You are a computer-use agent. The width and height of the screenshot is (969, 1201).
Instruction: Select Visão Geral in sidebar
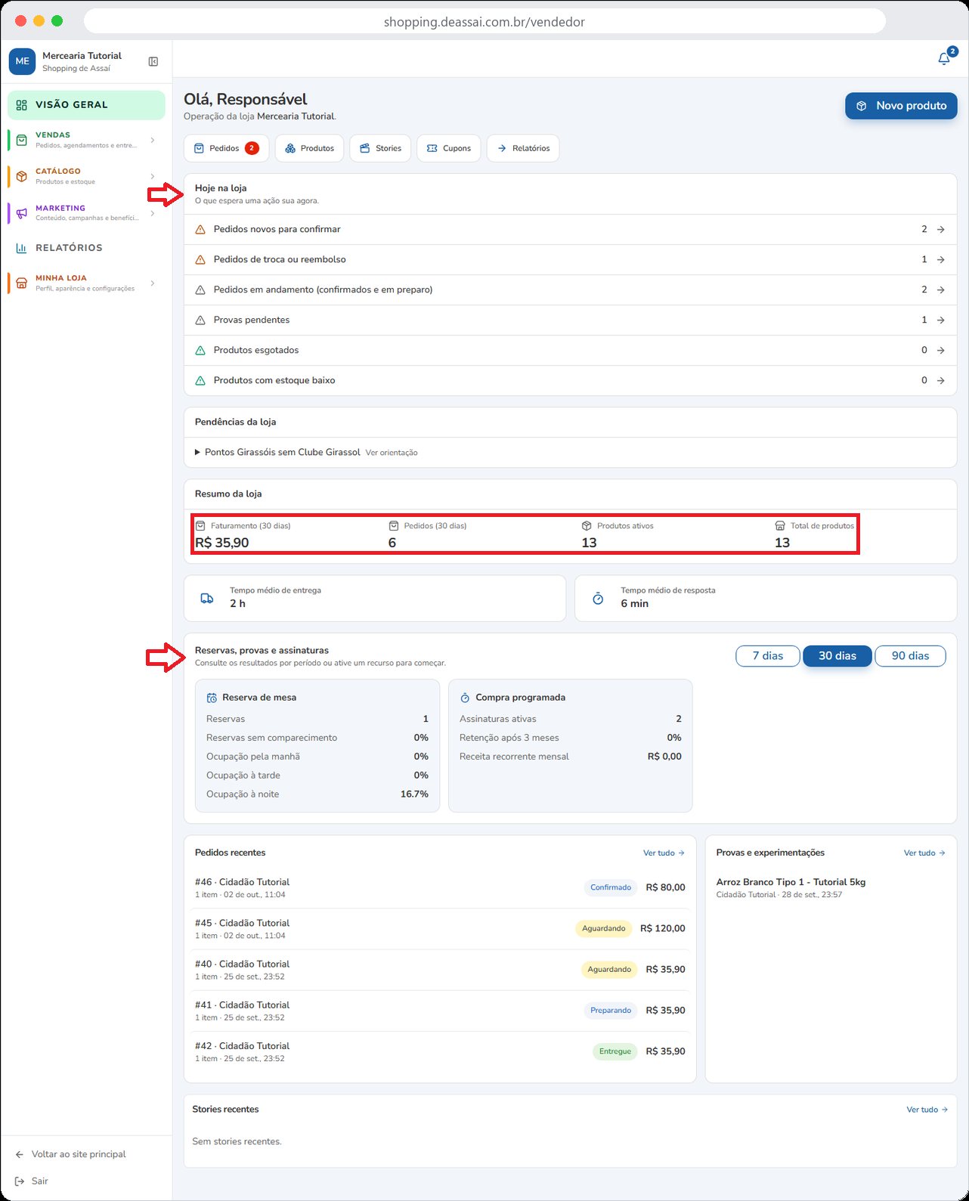pos(86,105)
